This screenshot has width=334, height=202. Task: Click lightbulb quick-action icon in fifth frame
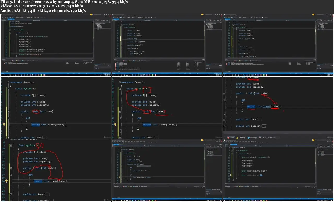click(115, 125)
